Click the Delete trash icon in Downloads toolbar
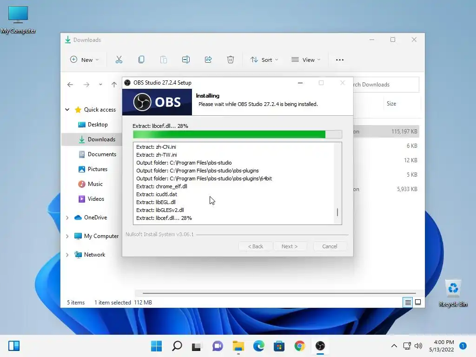Image resolution: width=476 pixels, height=357 pixels. point(231,59)
